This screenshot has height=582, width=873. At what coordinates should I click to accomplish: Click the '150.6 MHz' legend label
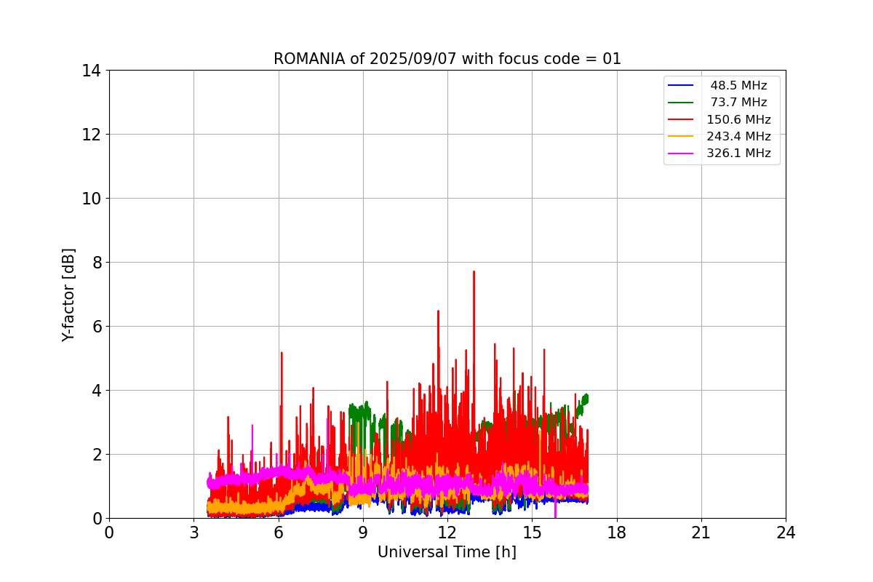click(738, 119)
